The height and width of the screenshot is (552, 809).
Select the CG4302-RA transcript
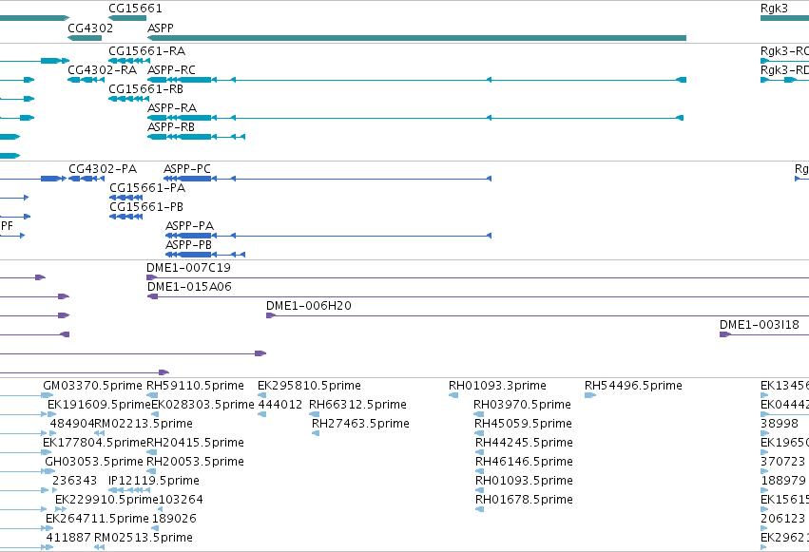(x=86, y=80)
